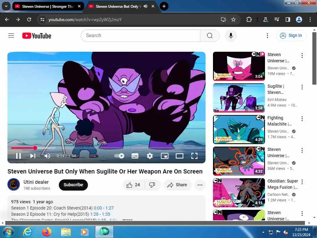317x238 pixels.
Task: Open Fighting Malachite video thumbnail
Action: (239, 129)
